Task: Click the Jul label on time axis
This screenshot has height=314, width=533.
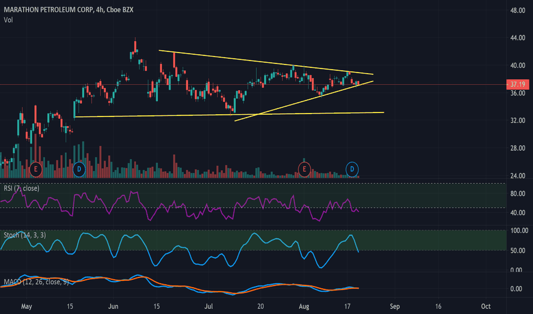Action: (208, 306)
